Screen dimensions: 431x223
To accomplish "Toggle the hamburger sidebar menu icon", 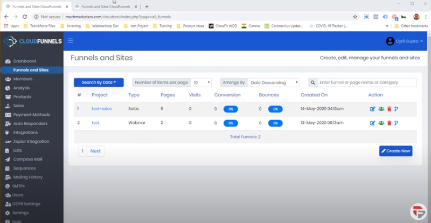I will (x=71, y=41).
